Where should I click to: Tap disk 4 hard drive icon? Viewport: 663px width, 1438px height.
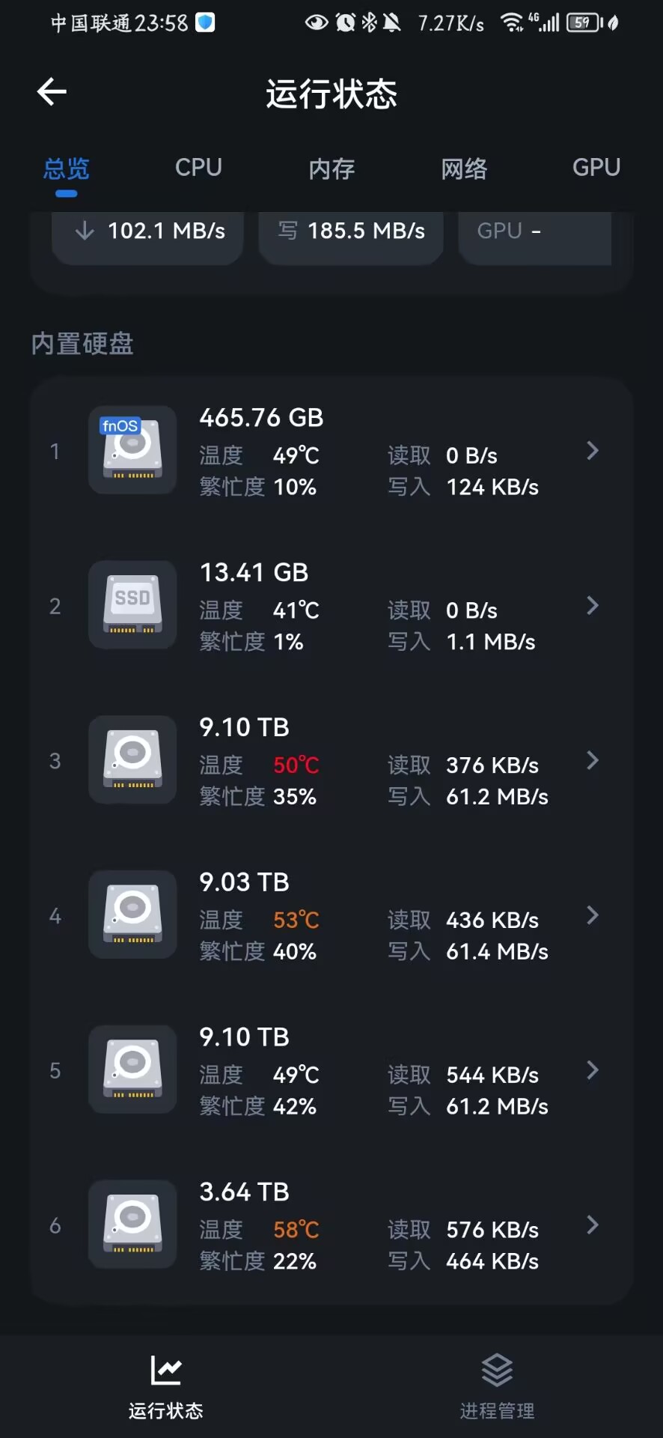coord(132,915)
